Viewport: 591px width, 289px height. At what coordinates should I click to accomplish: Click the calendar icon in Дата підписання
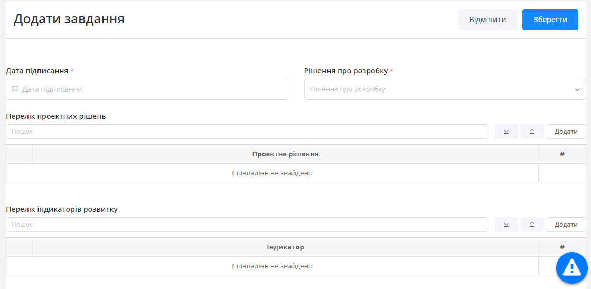pyautogui.click(x=15, y=90)
